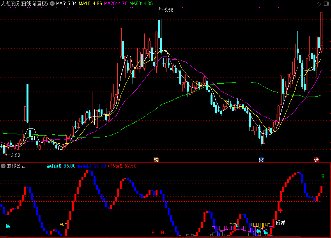Select the MA20: 4.70 indicator label
The height and width of the screenshot is (238, 331).
click(116, 4)
